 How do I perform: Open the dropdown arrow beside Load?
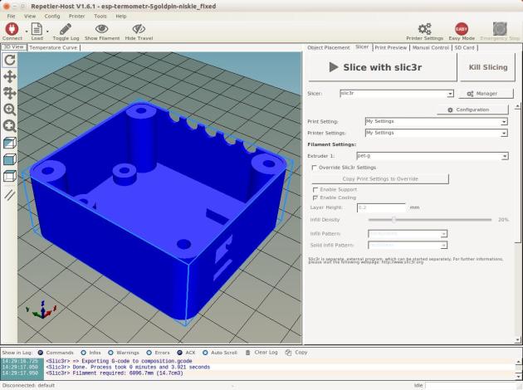click(x=47, y=32)
